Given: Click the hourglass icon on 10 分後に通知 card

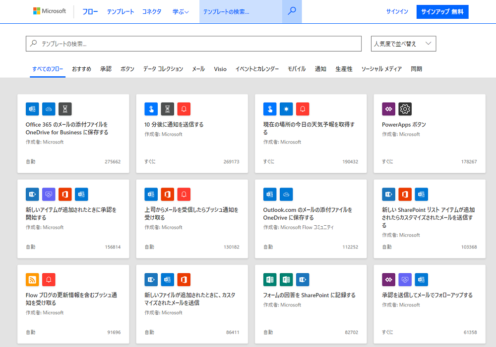Looking at the screenshot, I should coord(168,109).
